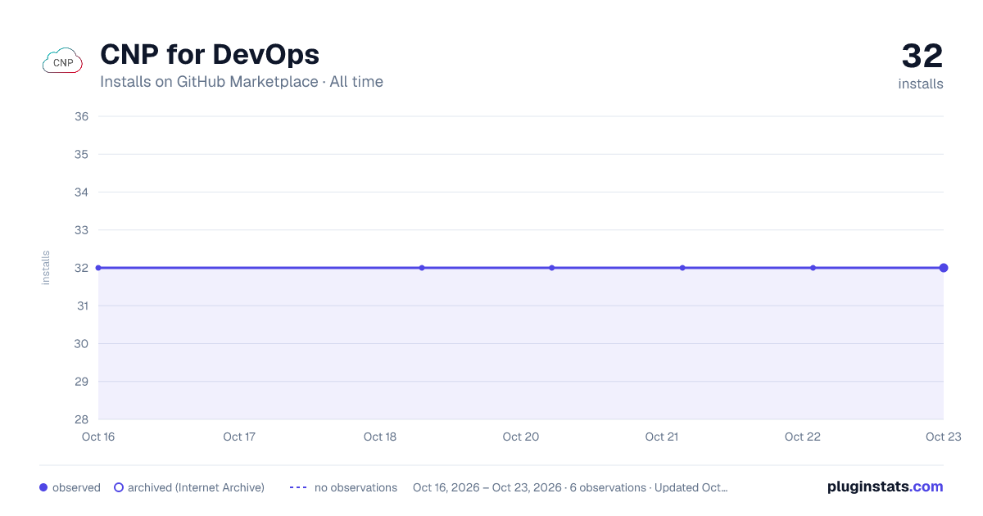Click the '33' y-axis label
This screenshot has width=983, height=516.
pos(82,230)
